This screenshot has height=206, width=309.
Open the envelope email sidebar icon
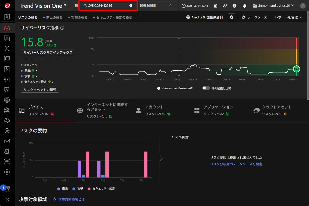click(7, 141)
